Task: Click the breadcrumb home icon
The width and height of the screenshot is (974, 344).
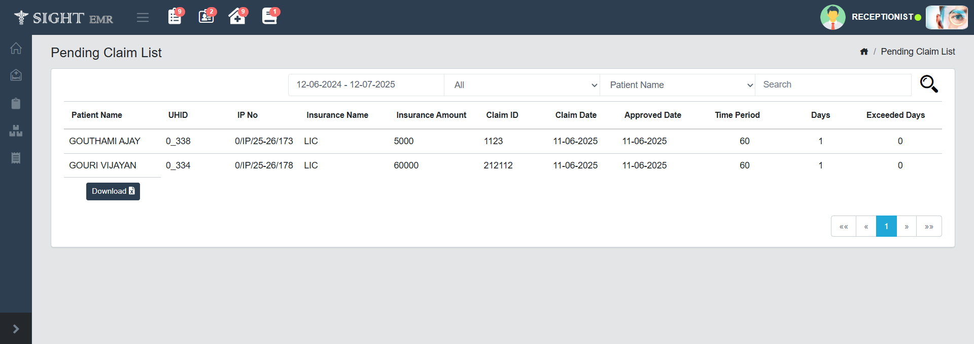Action: [864, 52]
